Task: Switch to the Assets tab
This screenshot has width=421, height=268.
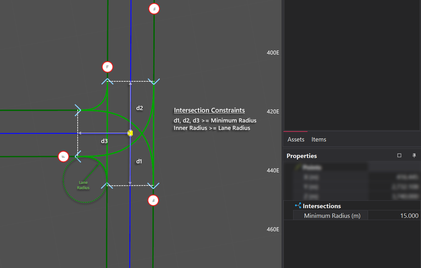Action: point(296,139)
